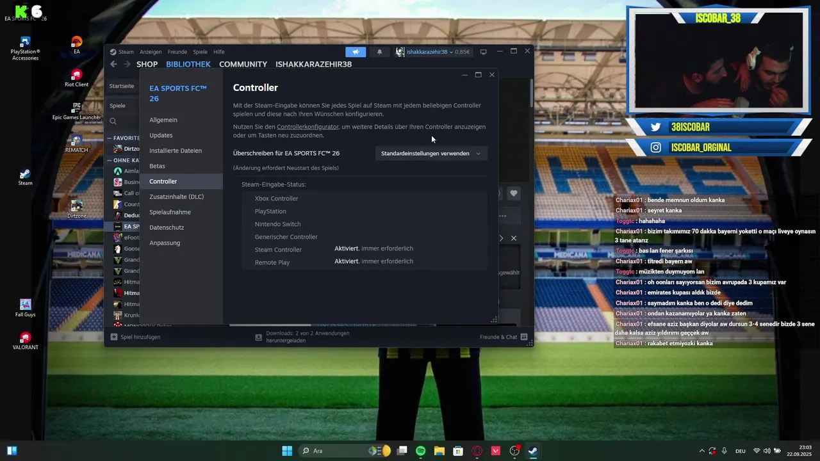Launch Fall Guys from the desktop
Viewport: 820px width, 461px height.
[x=25, y=308]
